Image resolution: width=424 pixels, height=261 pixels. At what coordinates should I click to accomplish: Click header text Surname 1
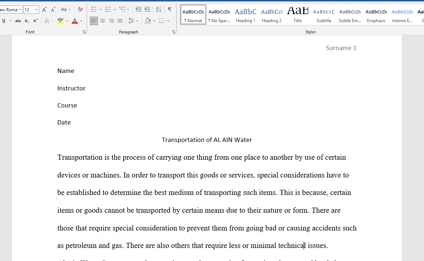pyautogui.click(x=341, y=48)
